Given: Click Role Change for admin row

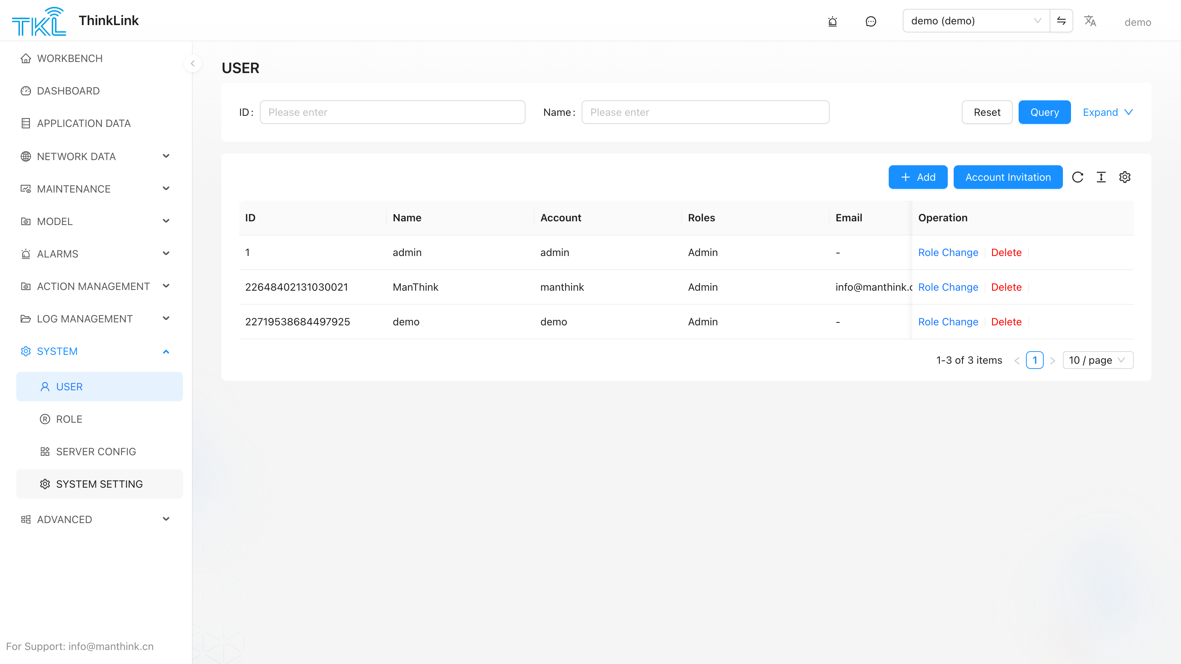Looking at the screenshot, I should tap(948, 252).
